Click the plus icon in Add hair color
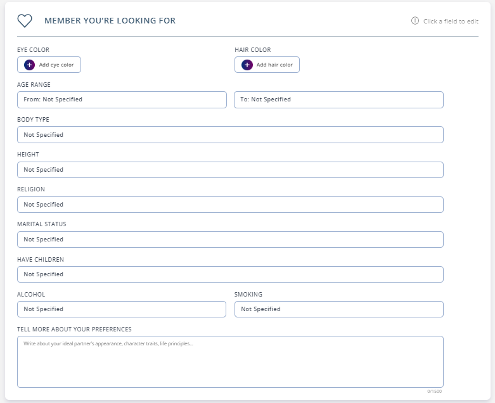 point(247,65)
